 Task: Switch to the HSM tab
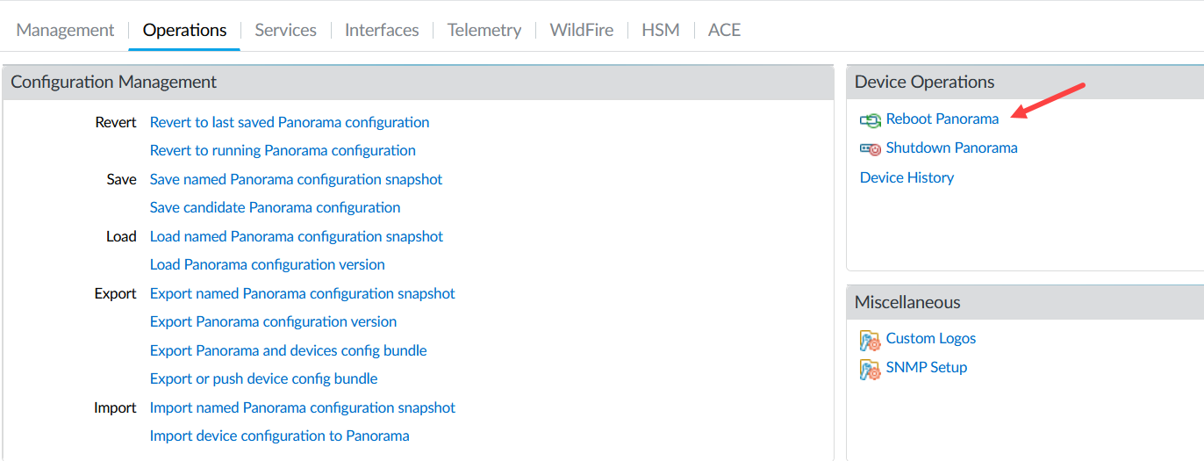660,30
